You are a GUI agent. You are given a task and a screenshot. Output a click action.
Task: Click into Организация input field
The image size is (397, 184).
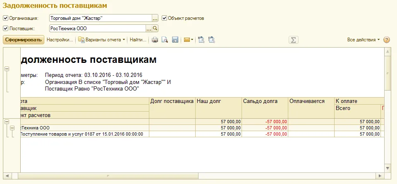pyautogui.click(x=100, y=18)
